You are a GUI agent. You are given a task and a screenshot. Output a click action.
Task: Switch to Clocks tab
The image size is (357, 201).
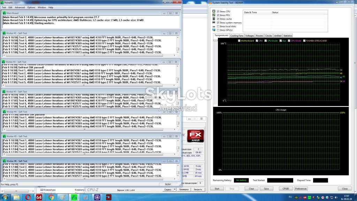coord(268,36)
